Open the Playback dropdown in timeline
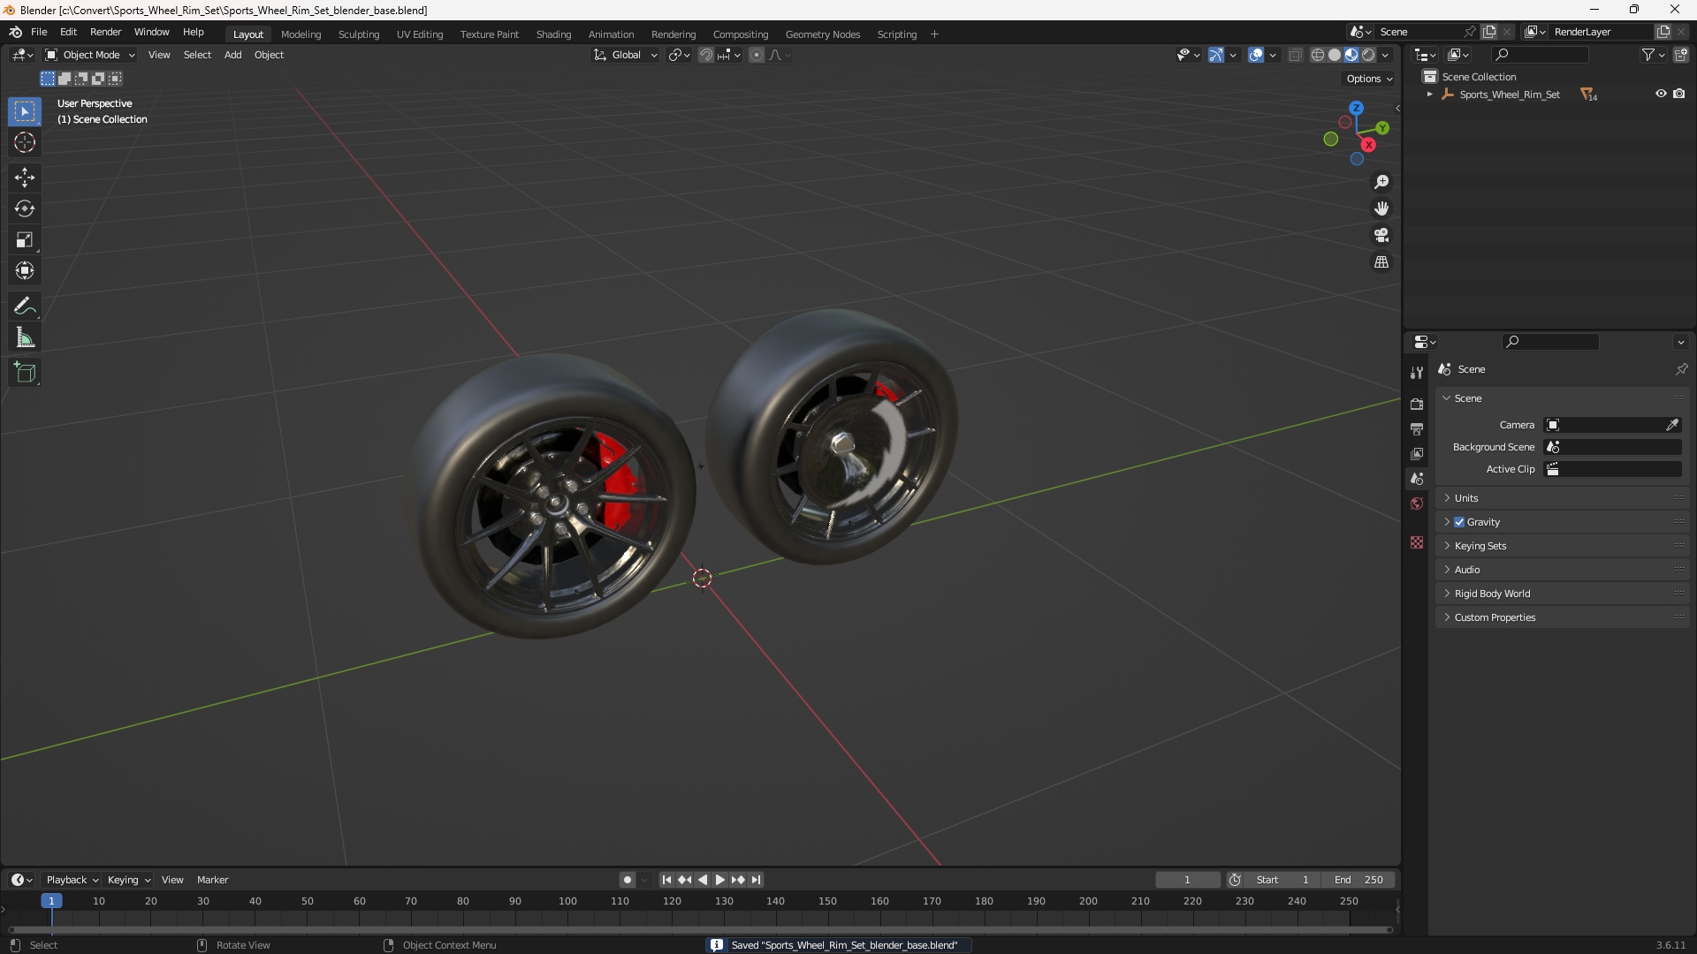The width and height of the screenshot is (1697, 954). pos(72,880)
